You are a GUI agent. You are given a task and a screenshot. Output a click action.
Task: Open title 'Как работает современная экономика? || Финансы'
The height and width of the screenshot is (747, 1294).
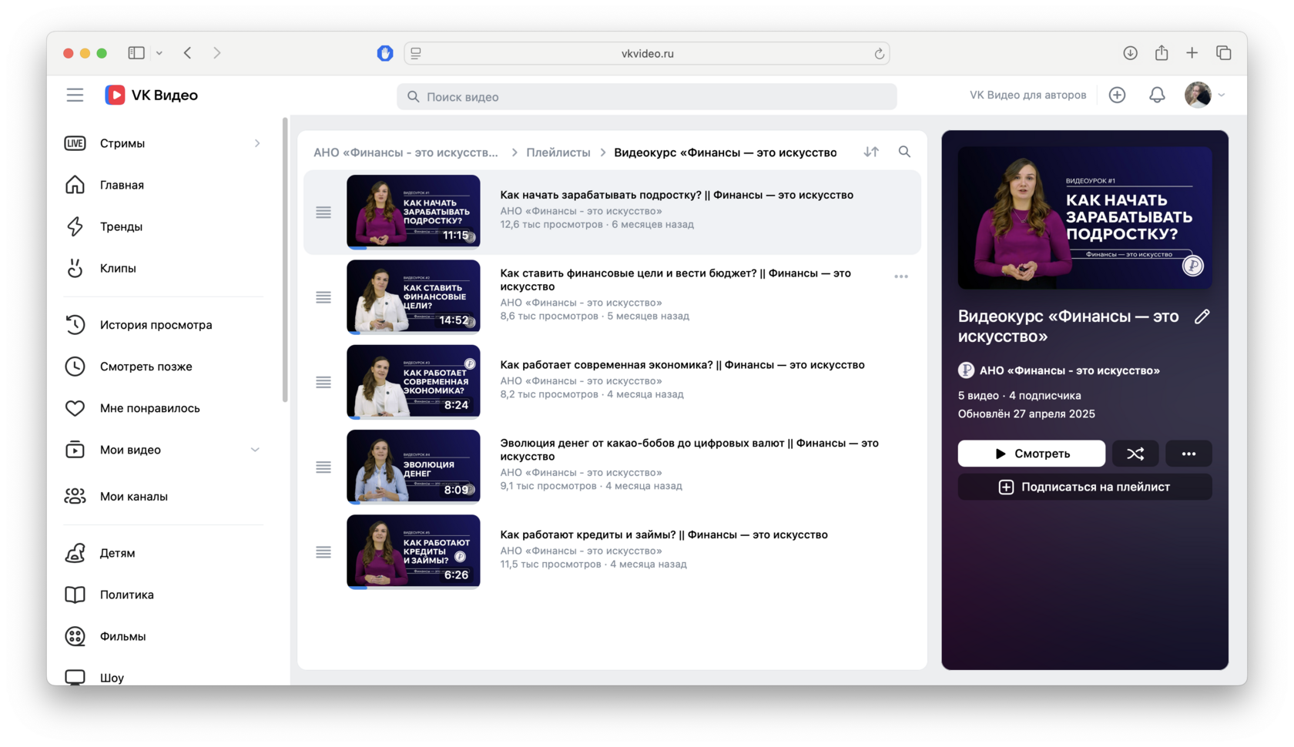(682, 365)
